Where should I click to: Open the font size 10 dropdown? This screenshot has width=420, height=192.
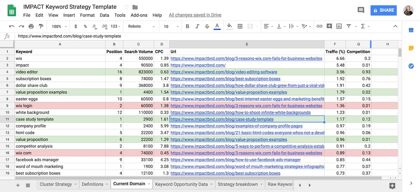click(171, 26)
